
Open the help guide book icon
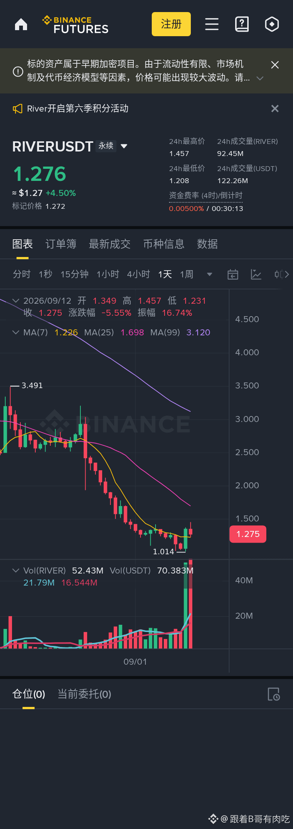tap(242, 24)
